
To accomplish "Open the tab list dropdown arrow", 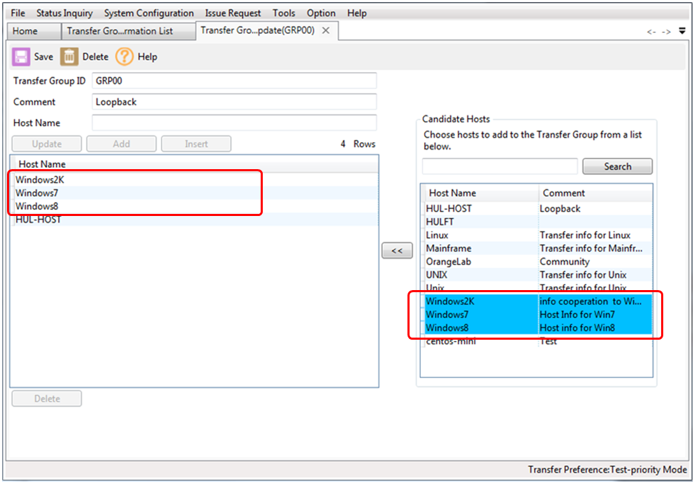I will point(682,31).
